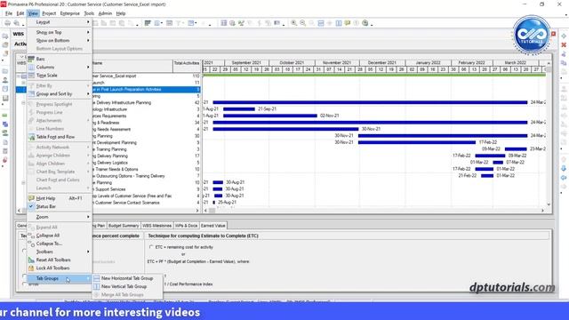Click the Bars icon in View menu

pos(31,59)
